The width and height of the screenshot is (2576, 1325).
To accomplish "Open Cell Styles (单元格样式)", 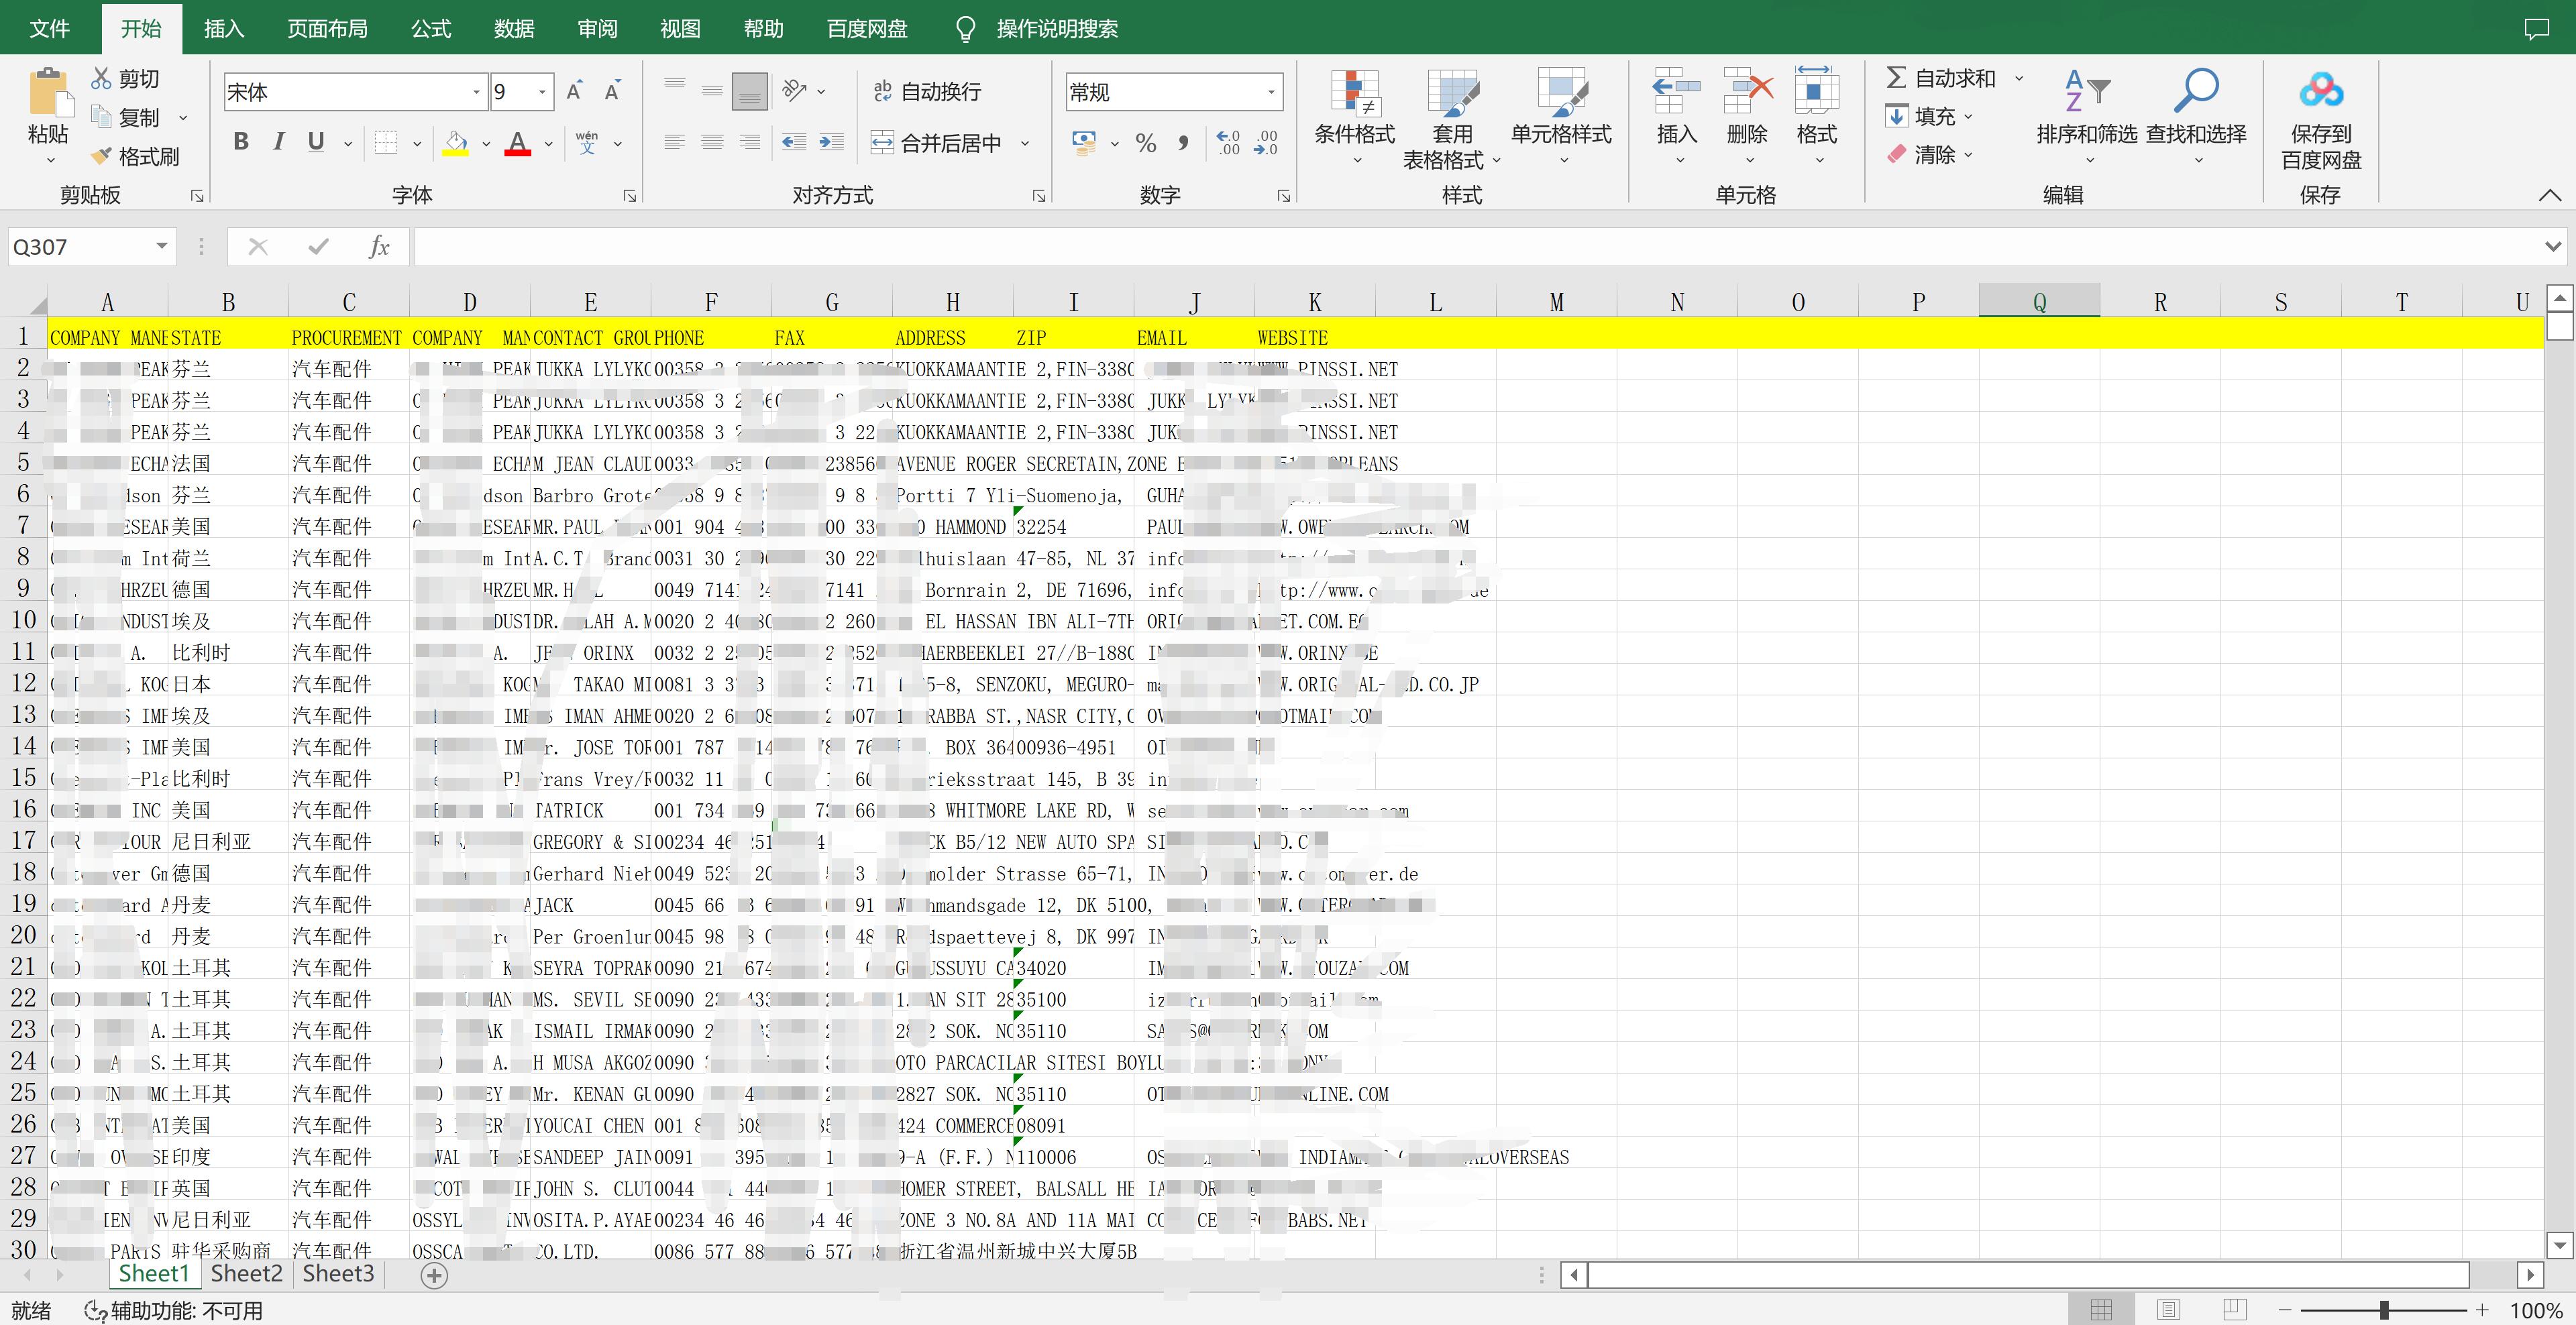I will click(1561, 118).
